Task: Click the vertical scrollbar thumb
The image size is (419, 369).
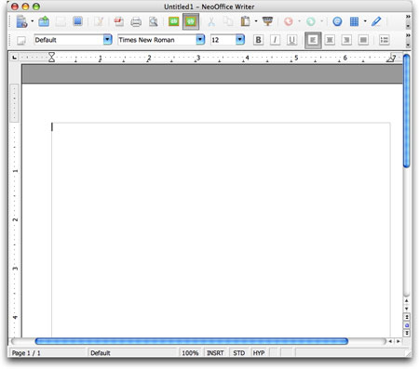Action: click(x=407, y=111)
